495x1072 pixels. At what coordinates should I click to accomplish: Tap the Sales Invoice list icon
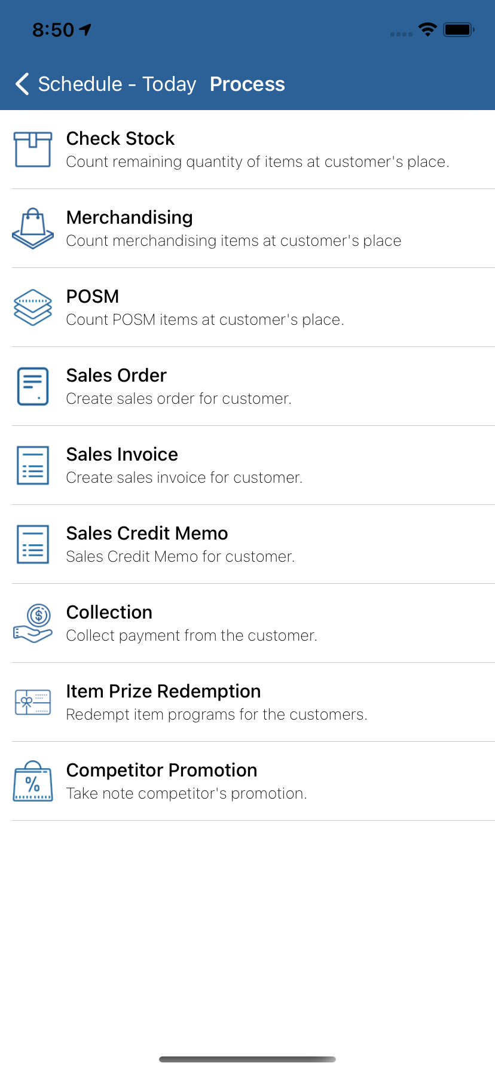pos(33,465)
